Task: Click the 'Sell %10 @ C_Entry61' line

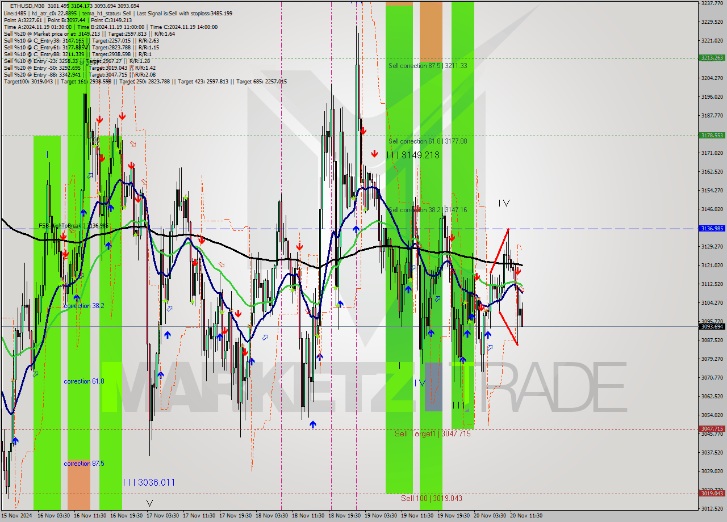Action: tap(81, 48)
